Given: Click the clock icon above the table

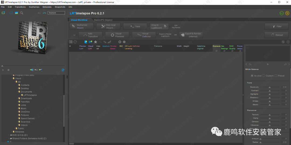Looking at the screenshot, I should point(75,42).
